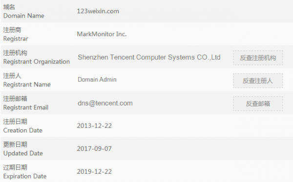Viewport: 293px width, 182px height.
Task: Click the expiration date 2019-12-22
Action: [x=94, y=172]
